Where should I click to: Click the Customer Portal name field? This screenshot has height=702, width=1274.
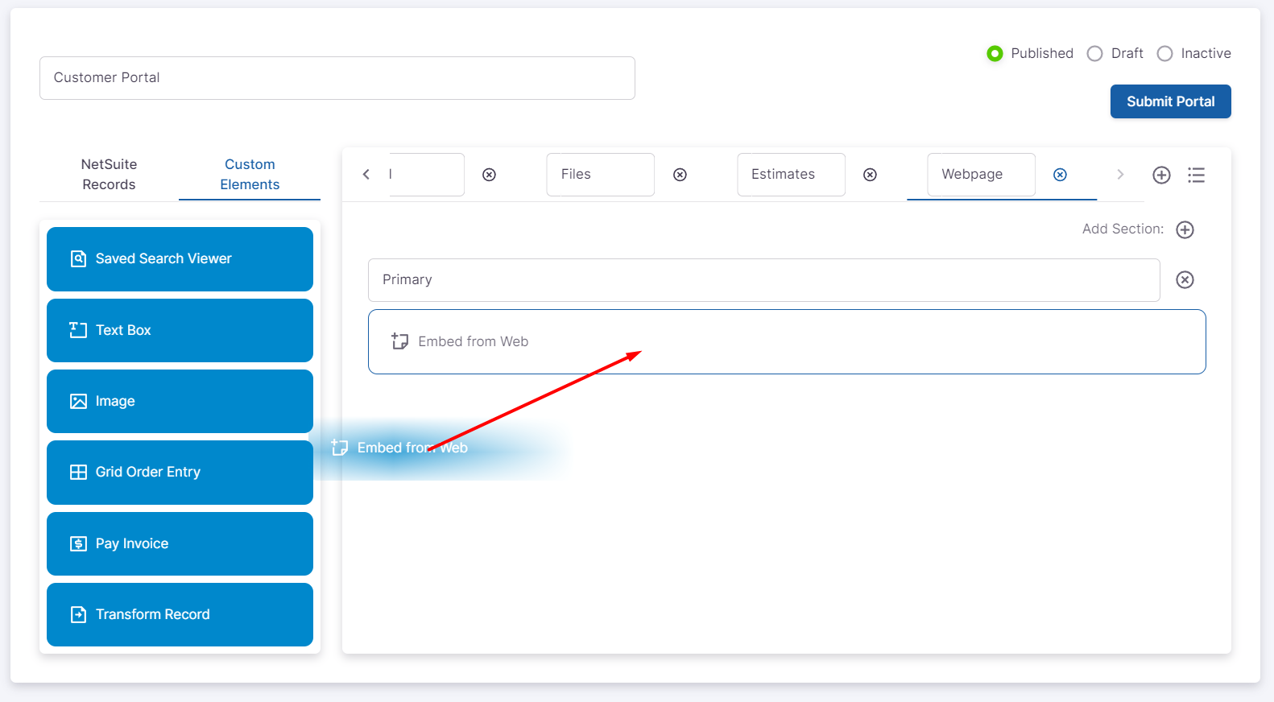(337, 78)
